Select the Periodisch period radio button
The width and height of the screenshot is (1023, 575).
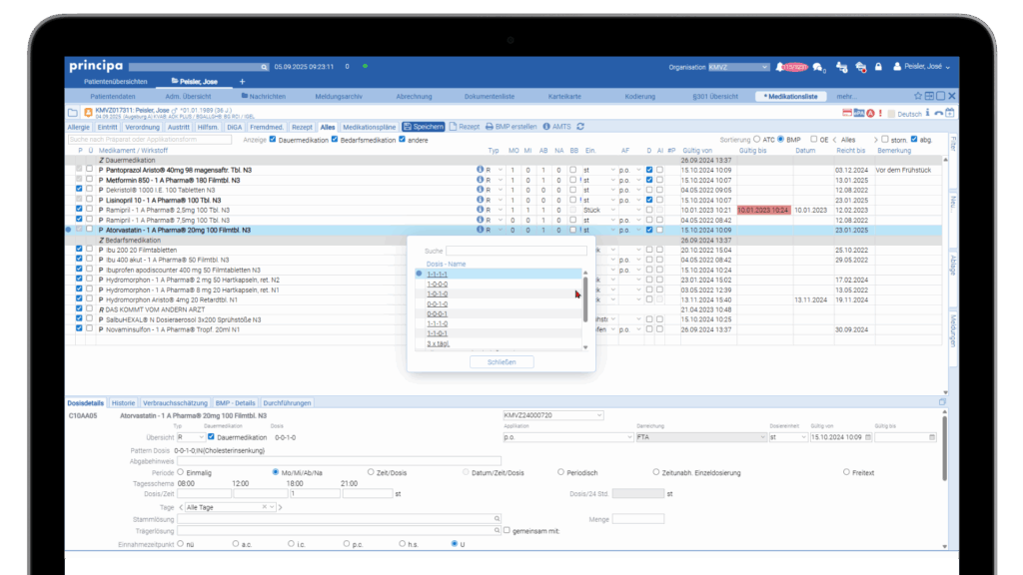click(x=562, y=472)
